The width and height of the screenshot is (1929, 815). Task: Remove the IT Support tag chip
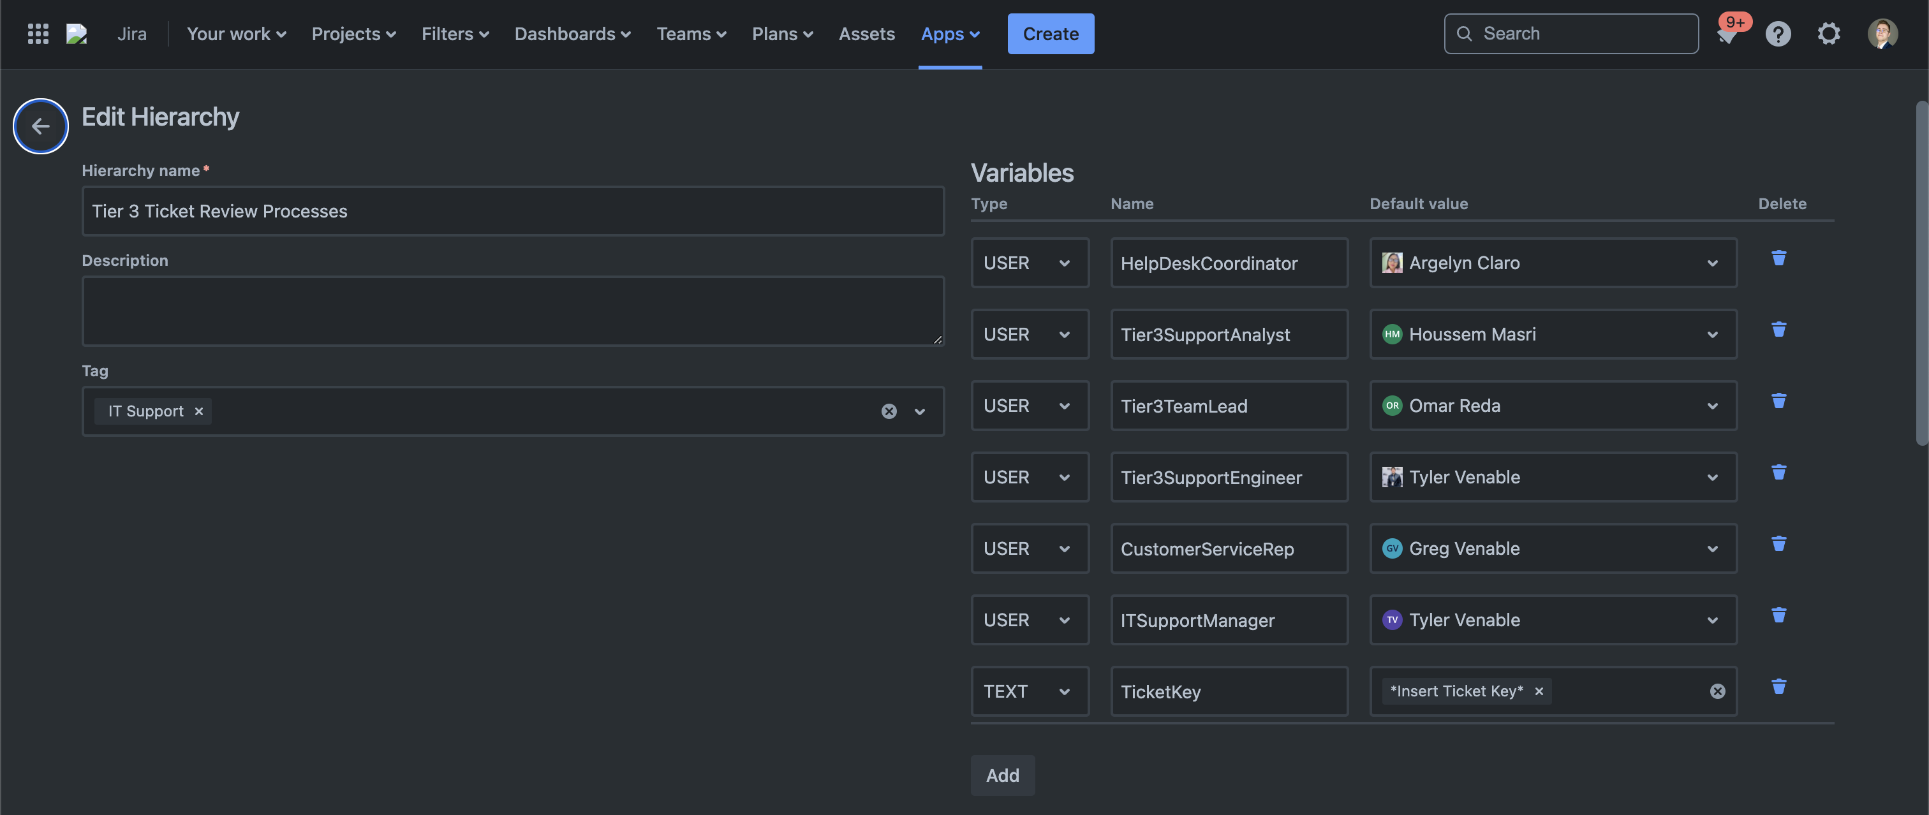point(199,411)
